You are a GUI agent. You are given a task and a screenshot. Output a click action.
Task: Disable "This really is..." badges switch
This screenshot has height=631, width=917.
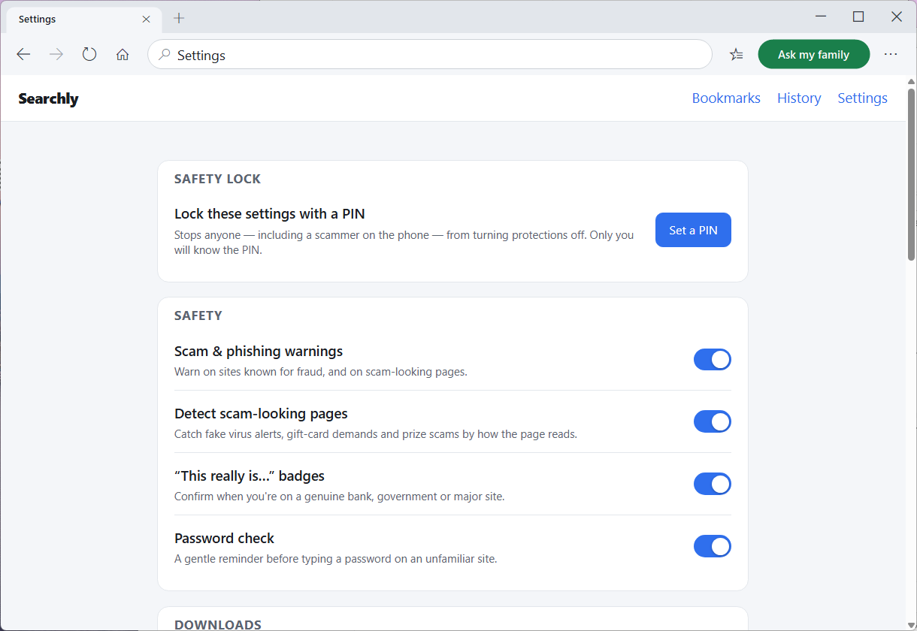point(712,484)
